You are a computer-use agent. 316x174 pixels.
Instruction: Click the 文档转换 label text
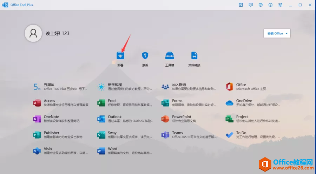(194, 65)
